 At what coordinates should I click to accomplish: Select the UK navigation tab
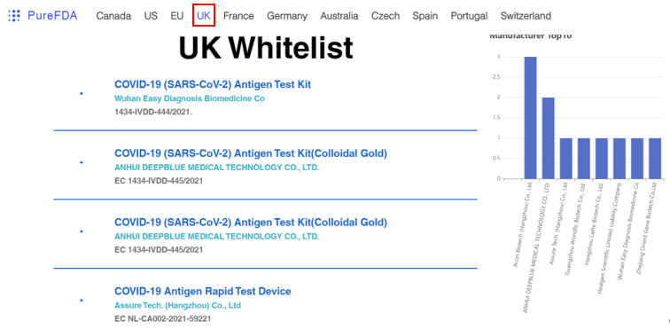204,16
